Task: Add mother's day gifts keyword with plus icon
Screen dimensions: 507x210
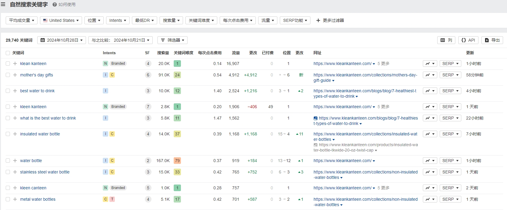Action: tap(15, 75)
